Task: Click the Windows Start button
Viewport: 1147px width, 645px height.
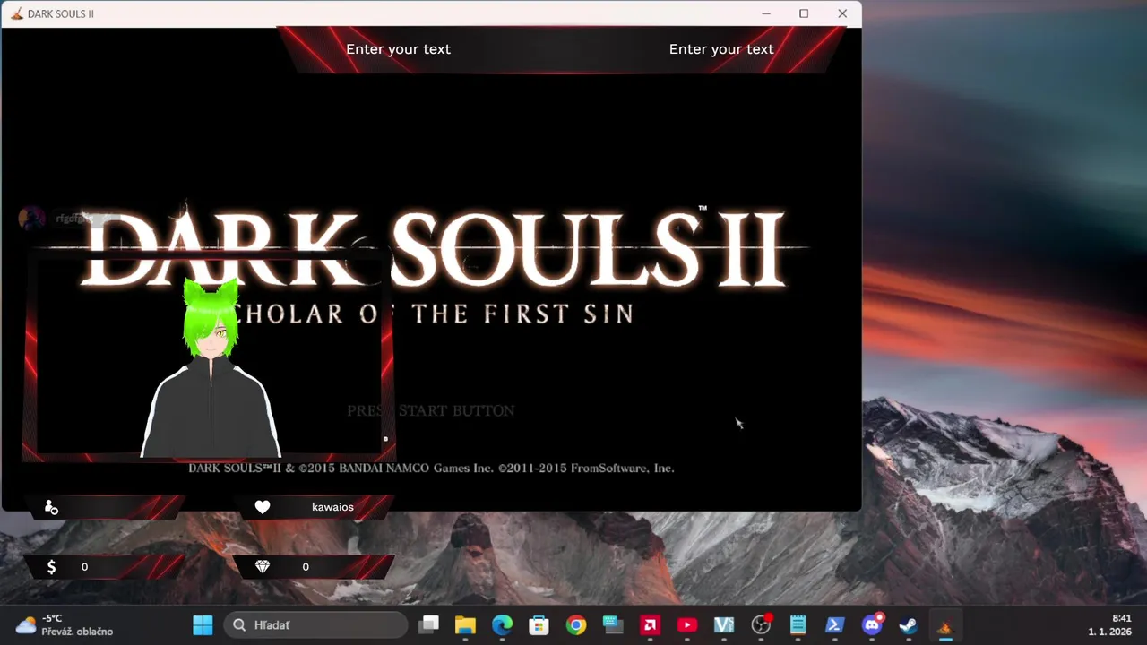Action: (x=203, y=624)
